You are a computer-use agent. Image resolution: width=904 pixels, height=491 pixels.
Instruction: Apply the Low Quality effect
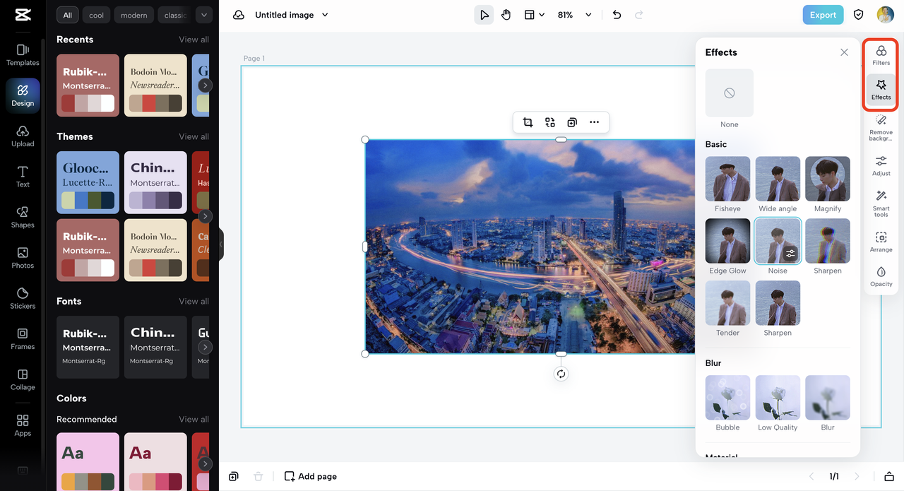[x=778, y=398]
